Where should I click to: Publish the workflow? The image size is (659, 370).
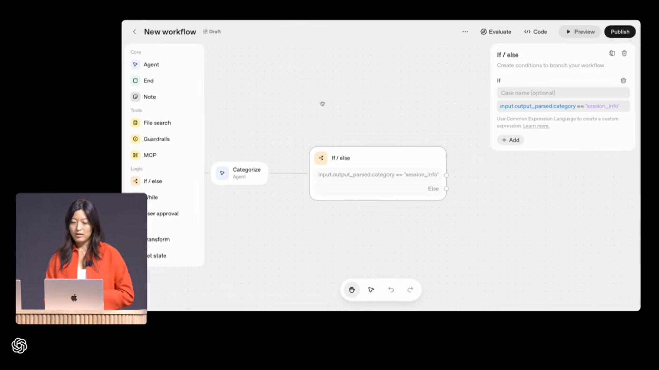click(620, 32)
